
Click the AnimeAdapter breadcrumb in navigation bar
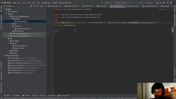coord(66,3)
